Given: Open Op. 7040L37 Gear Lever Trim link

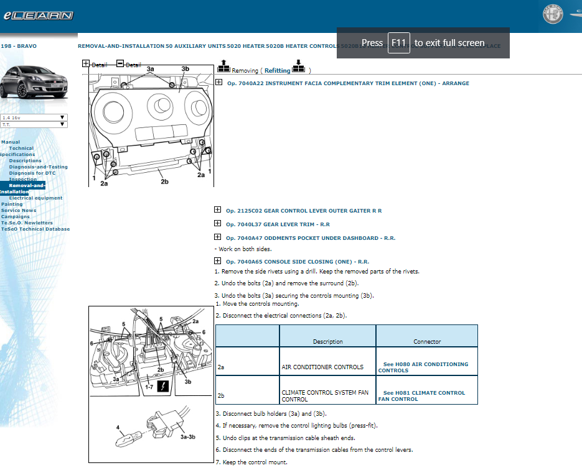Looking at the screenshot, I should point(278,224).
